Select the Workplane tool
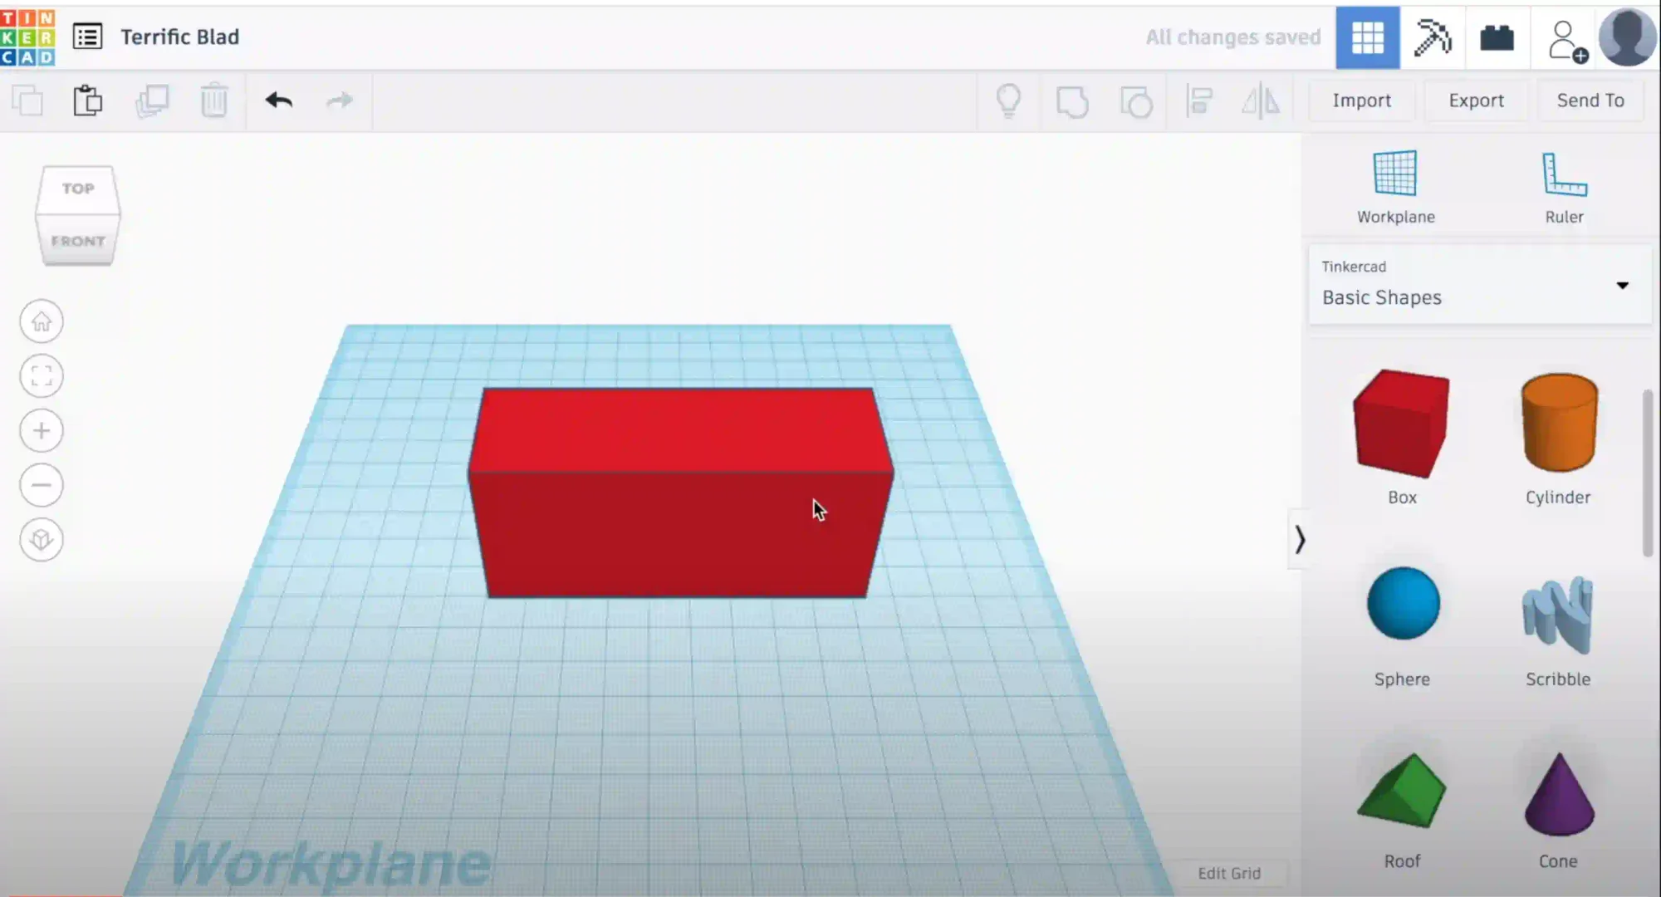 [x=1395, y=187]
